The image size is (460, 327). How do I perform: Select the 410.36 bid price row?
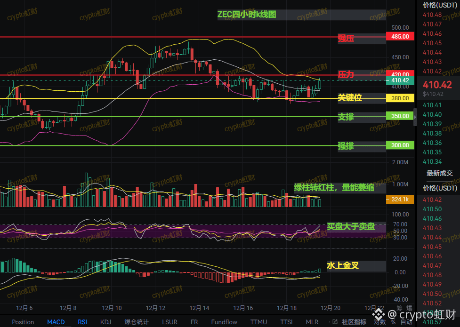tap(432, 143)
